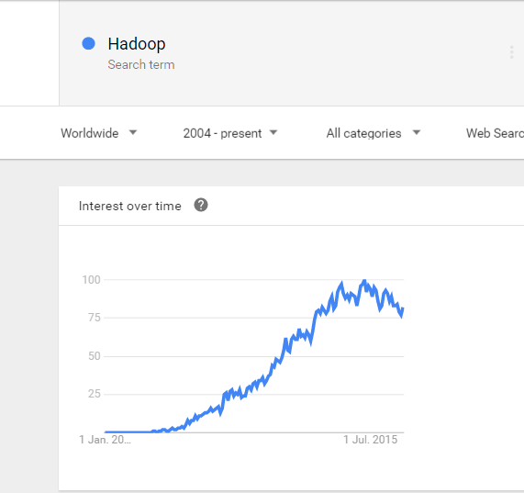
Task: Open the 2004 - present time range dropdown
Action: click(230, 133)
